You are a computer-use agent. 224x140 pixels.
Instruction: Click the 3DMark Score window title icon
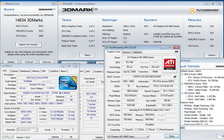2,4
